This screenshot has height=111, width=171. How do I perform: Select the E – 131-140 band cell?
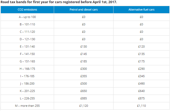point(27,47)
